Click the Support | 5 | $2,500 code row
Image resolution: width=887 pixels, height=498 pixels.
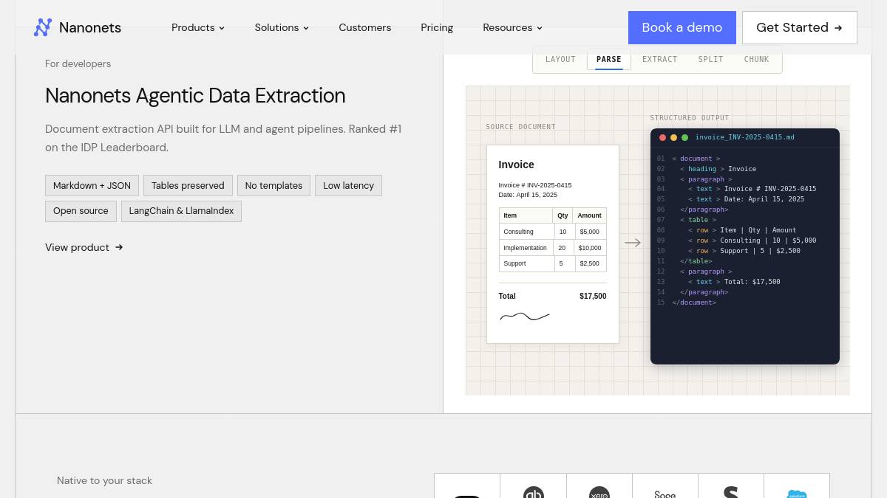click(x=744, y=251)
